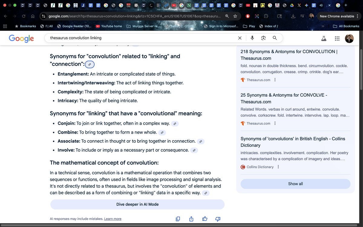Open Sign in to Microsoft bookmark

(221, 26)
